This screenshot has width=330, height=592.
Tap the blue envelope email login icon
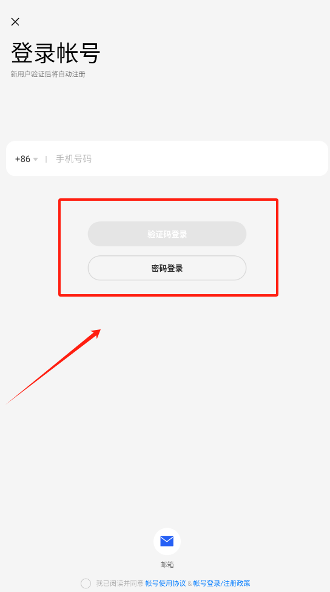click(x=167, y=541)
